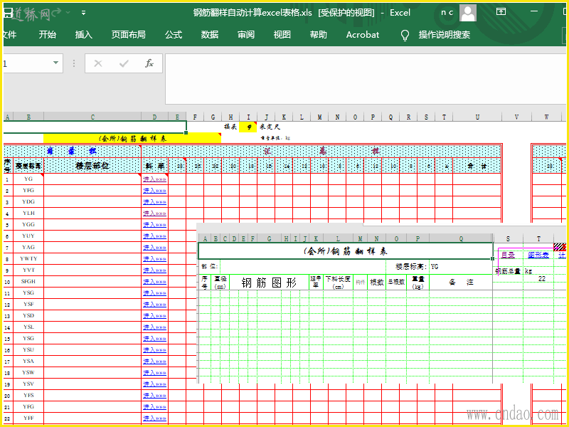569x427 pixels.
Task: Switch to the 公式 ribbon tab
Action: 174,35
